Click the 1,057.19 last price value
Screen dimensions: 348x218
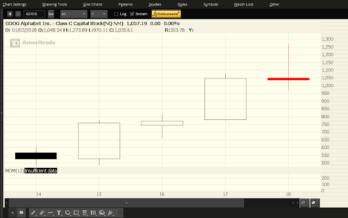136,23
